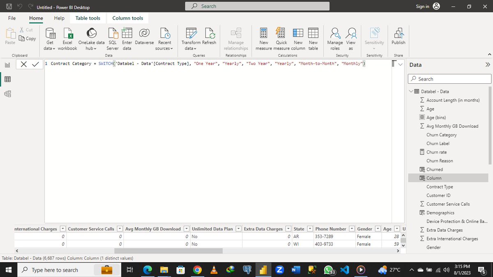The image size is (493, 277).
Task: Switch to Data view
Action: [7, 80]
